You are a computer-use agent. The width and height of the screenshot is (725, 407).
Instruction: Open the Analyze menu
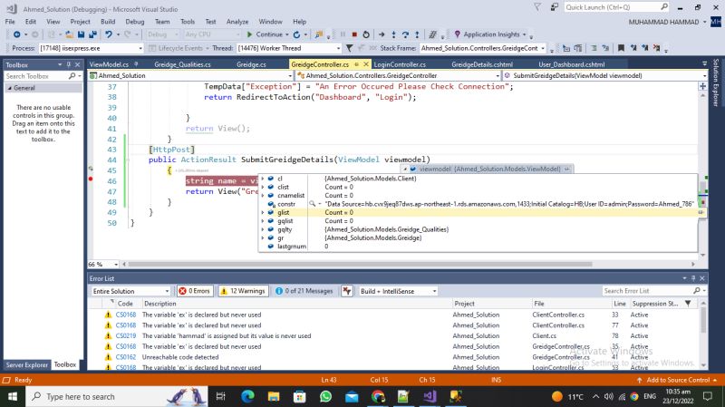click(x=237, y=22)
